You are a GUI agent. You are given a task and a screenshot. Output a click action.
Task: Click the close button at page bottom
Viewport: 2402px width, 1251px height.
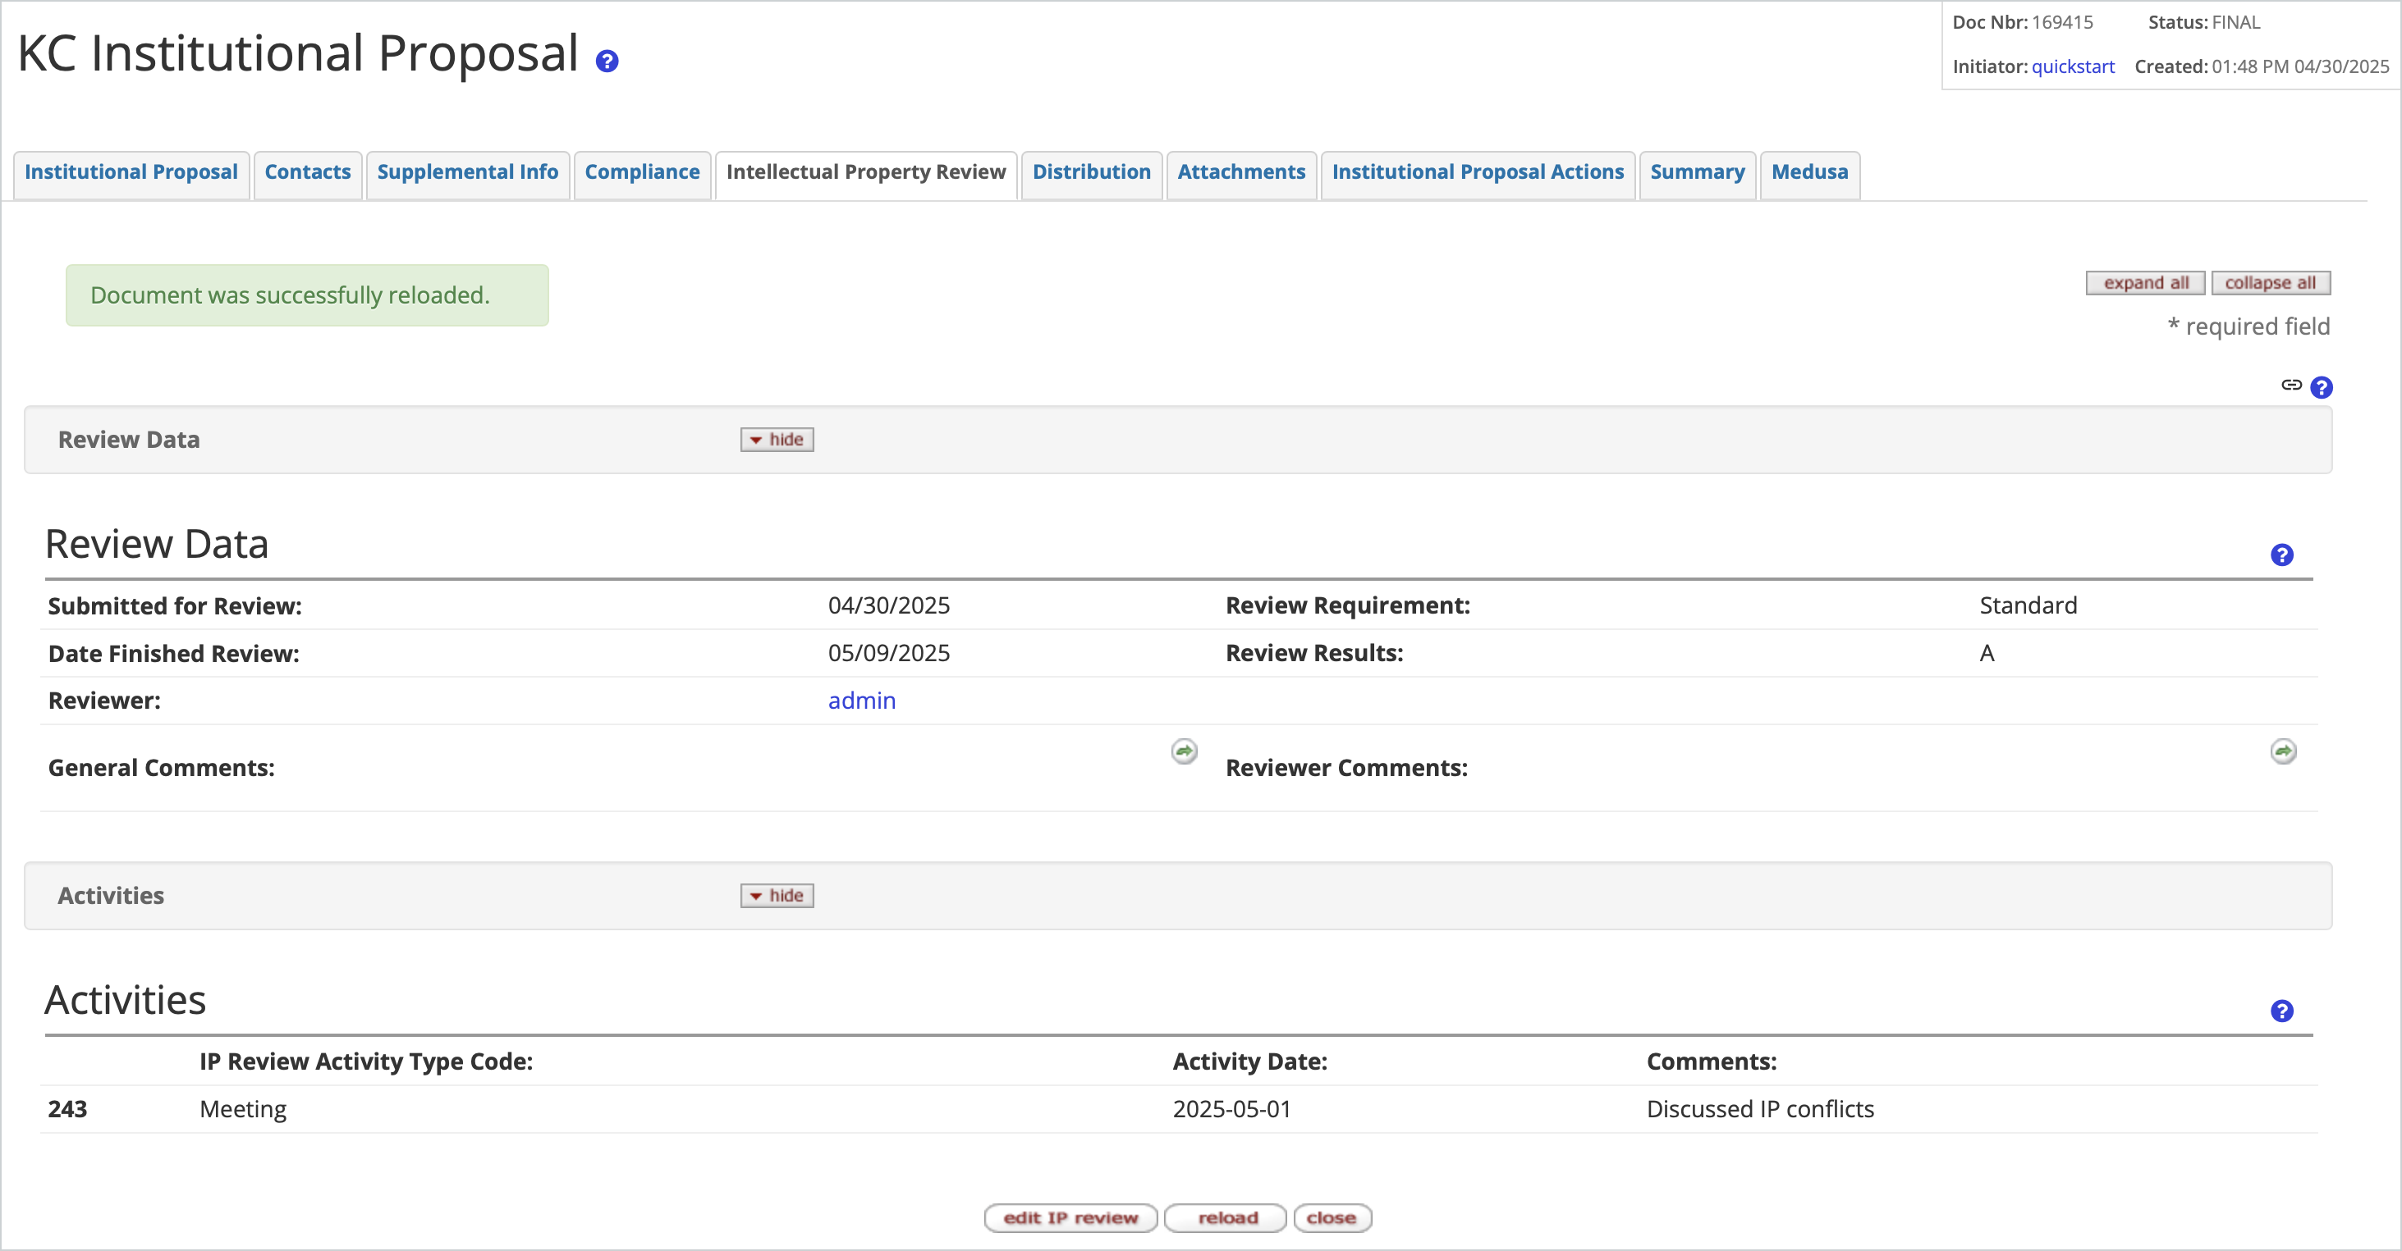click(x=1332, y=1217)
